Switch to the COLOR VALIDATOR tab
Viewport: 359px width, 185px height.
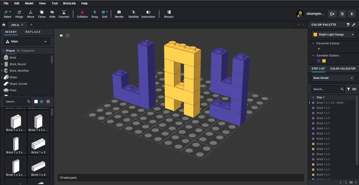pyautogui.click(x=343, y=68)
